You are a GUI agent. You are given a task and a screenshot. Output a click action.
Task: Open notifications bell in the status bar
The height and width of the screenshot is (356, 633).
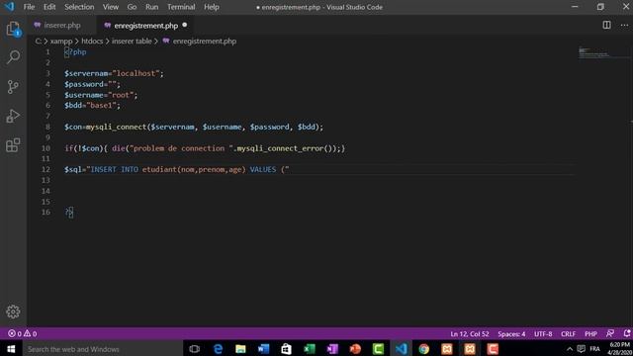tap(626, 333)
